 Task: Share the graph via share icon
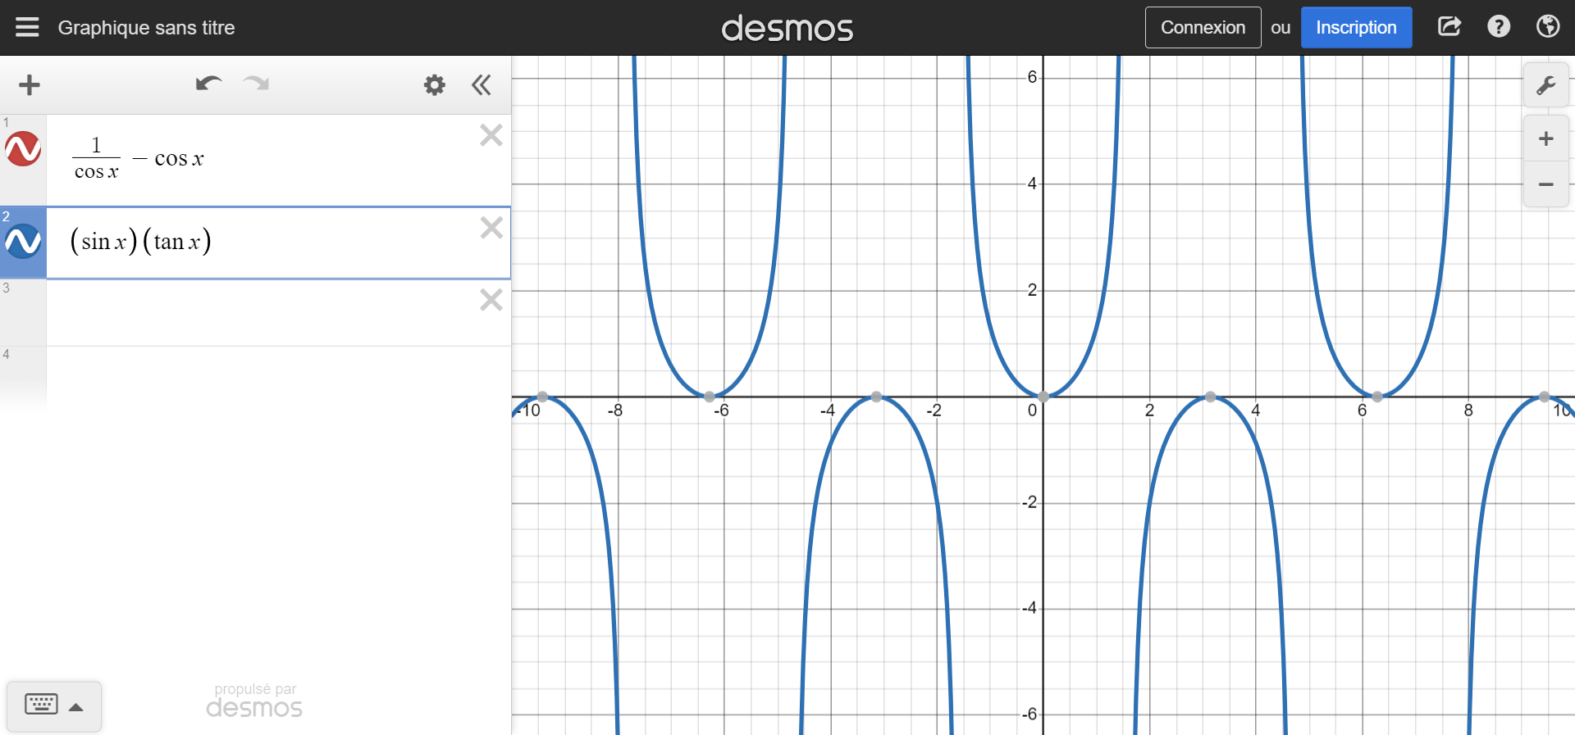(1449, 27)
